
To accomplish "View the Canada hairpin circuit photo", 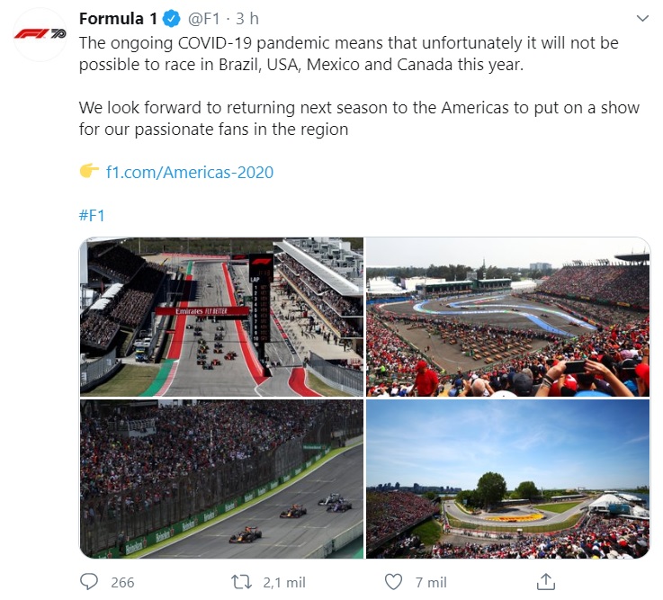I will tap(508, 479).
